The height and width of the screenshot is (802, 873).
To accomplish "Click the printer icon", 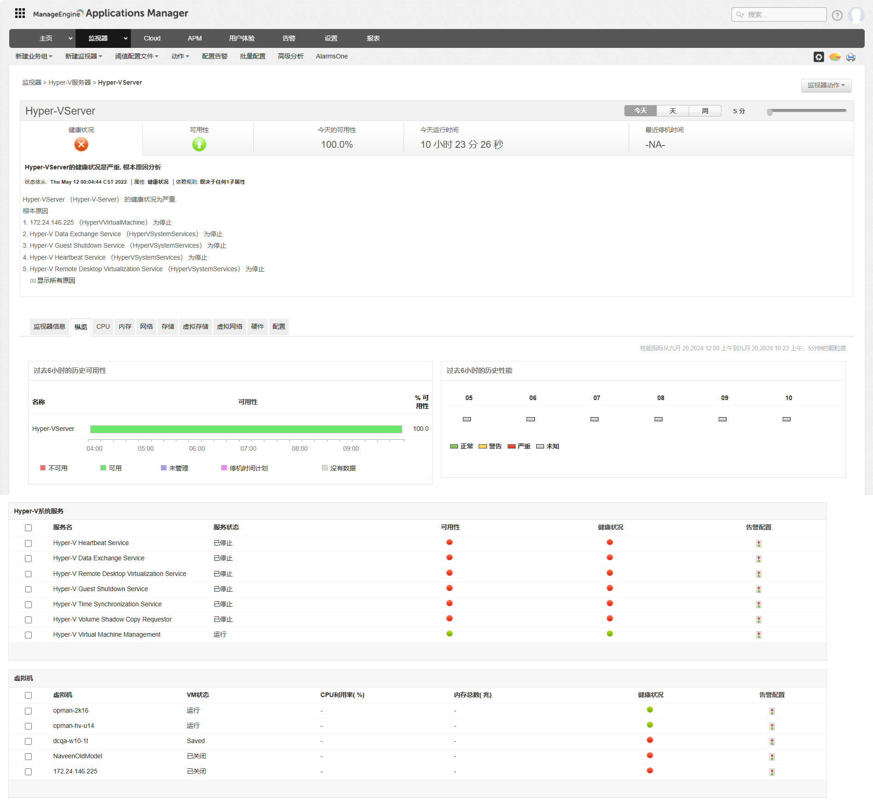I will [x=851, y=57].
